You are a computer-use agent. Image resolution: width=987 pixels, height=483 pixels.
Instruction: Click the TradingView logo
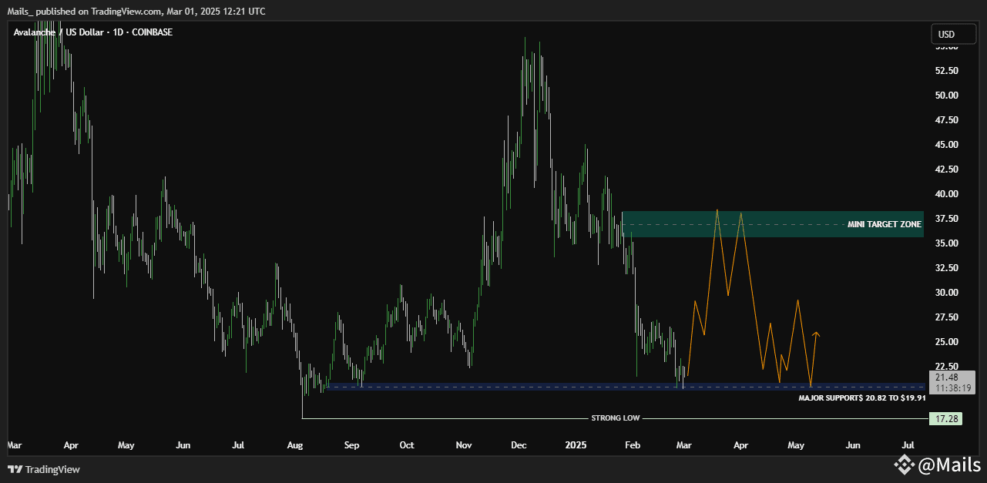pos(45,469)
